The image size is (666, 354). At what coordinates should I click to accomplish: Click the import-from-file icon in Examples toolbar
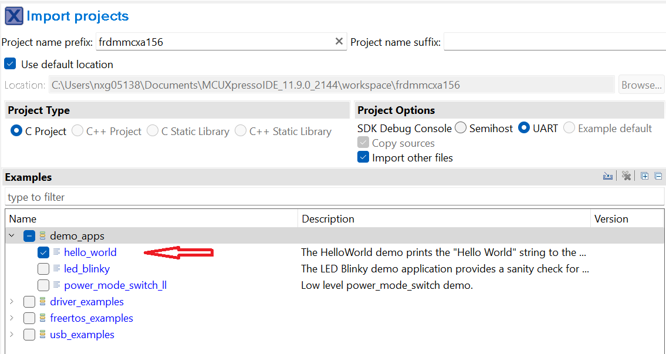608,176
